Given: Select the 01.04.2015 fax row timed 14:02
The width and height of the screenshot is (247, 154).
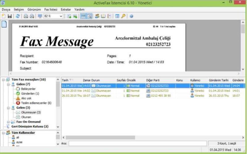Looking at the screenshot, I should click(x=153, y=91).
